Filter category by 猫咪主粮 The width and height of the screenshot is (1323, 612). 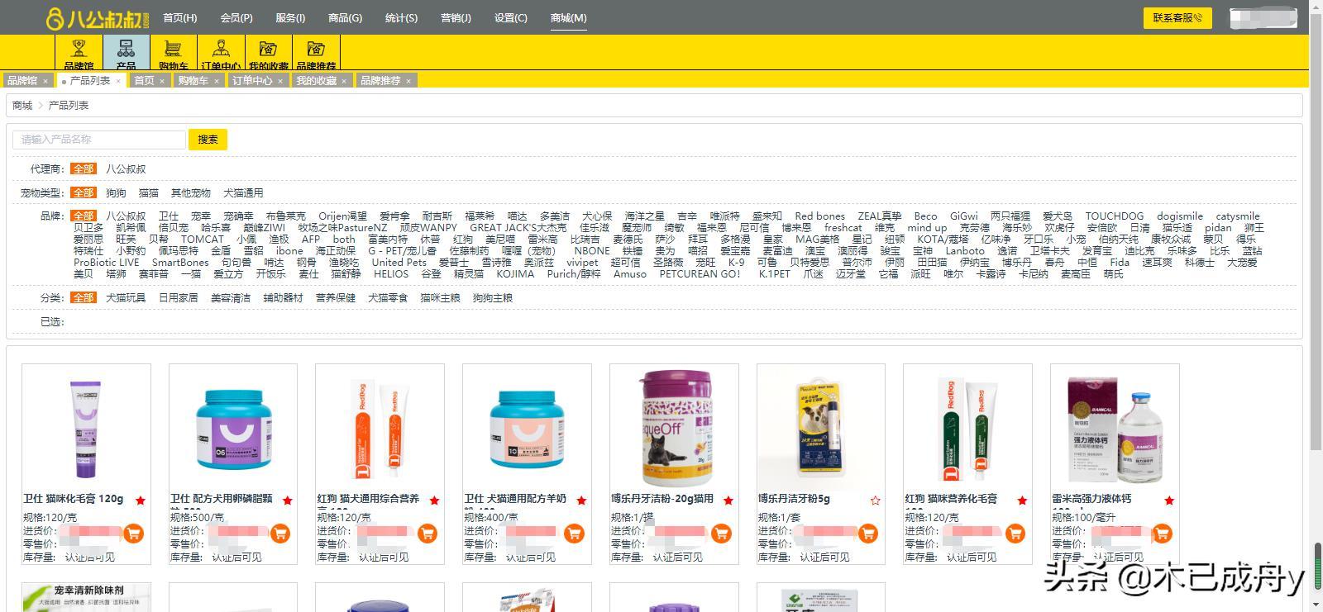(x=440, y=297)
